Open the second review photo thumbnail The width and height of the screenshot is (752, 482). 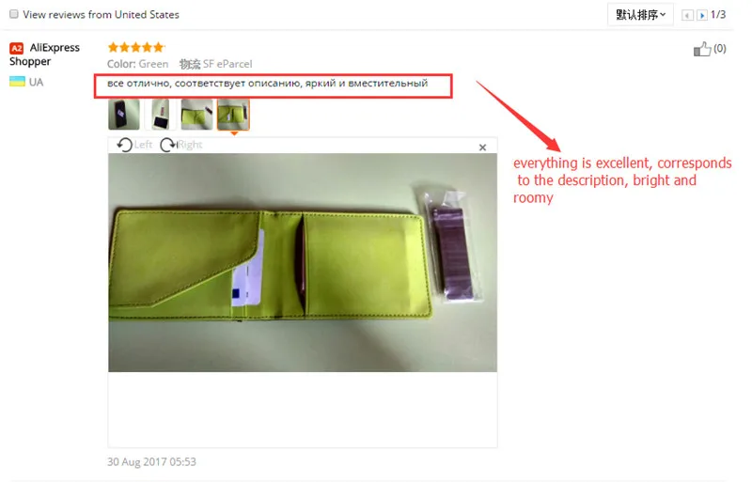160,114
